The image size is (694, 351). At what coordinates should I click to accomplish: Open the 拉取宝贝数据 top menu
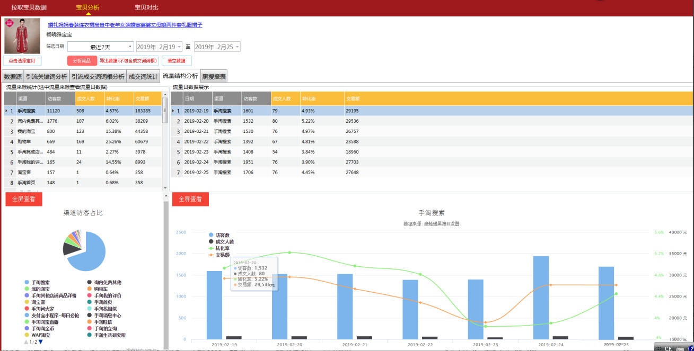tap(29, 7)
